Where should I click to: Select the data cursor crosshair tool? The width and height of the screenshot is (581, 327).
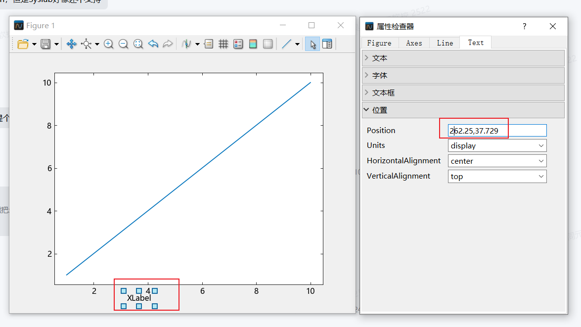click(87, 44)
